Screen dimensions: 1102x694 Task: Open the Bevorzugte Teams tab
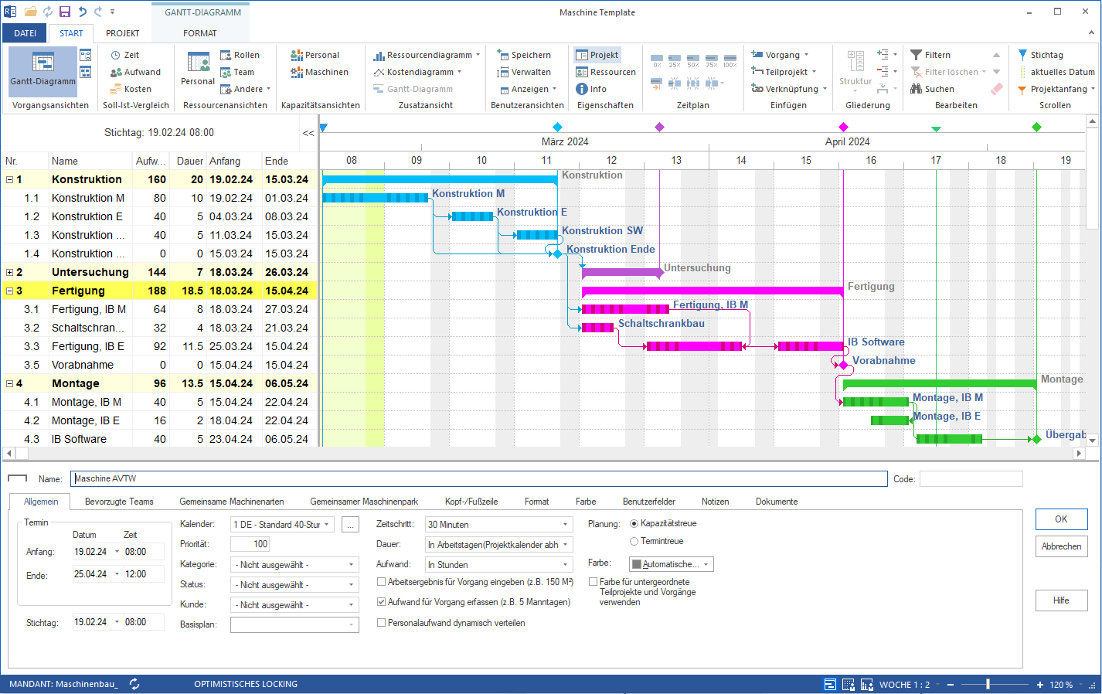coord(119,502)
